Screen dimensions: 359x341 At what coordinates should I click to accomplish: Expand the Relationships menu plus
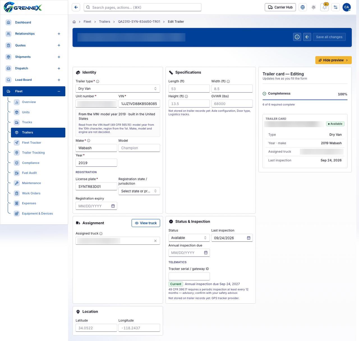point(59,34)
